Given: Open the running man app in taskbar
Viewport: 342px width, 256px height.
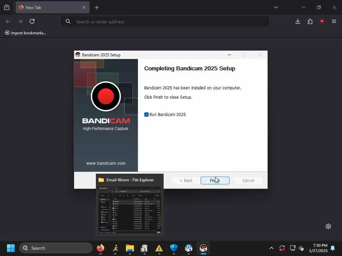Looking at the screenshot, I should pos(115,248).
